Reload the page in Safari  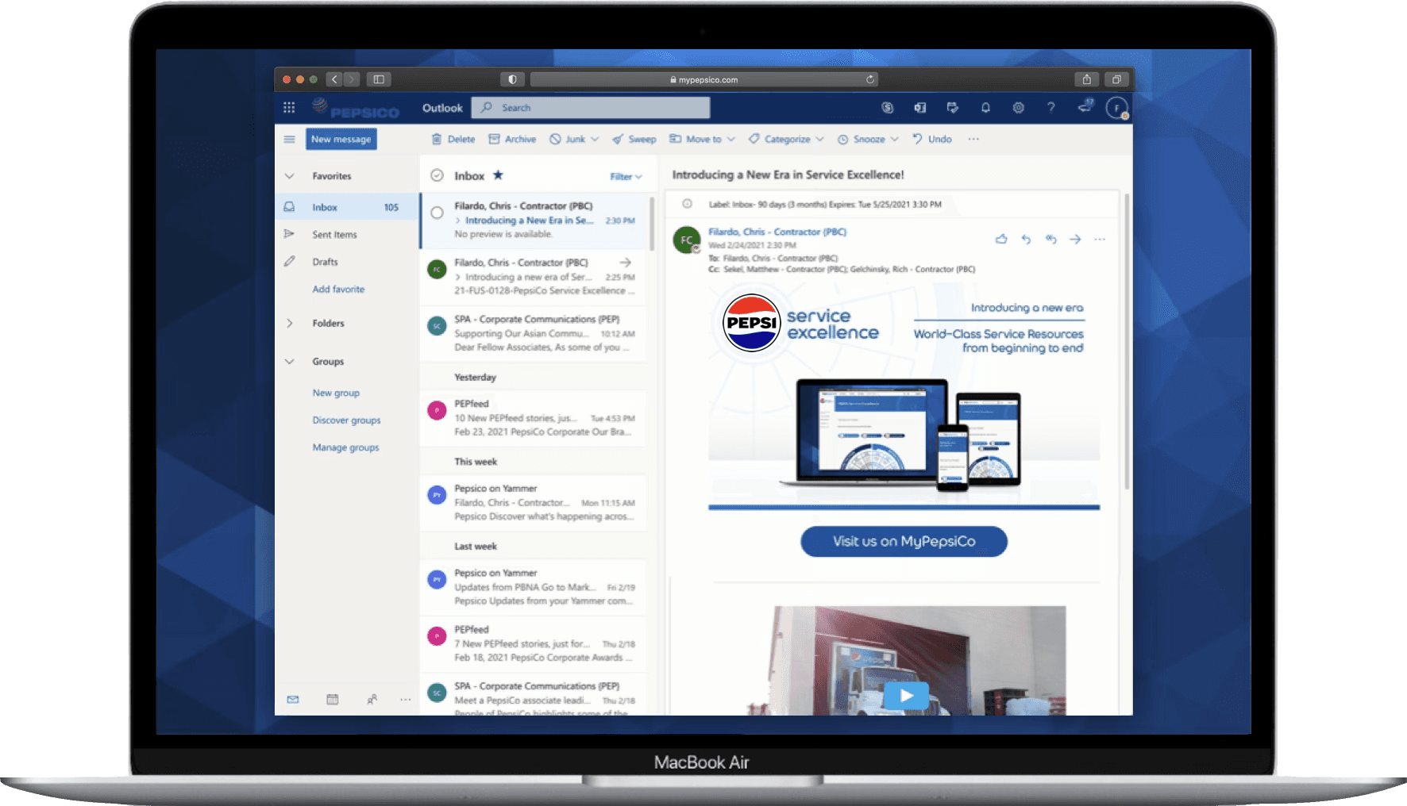coord(870,79)
